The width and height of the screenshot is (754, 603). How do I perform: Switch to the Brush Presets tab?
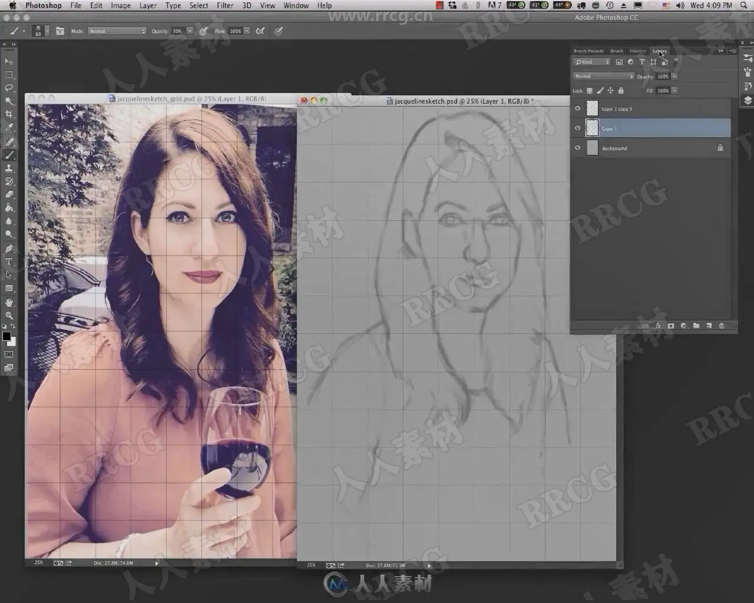tap(588, 51)
